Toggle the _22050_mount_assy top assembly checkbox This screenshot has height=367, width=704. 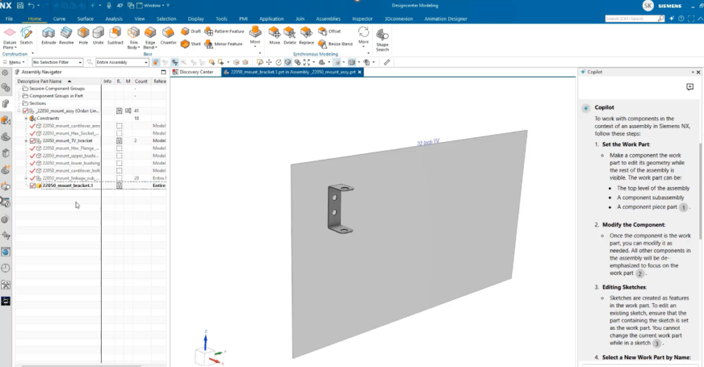pyautogui.click(x=25, y=111)
